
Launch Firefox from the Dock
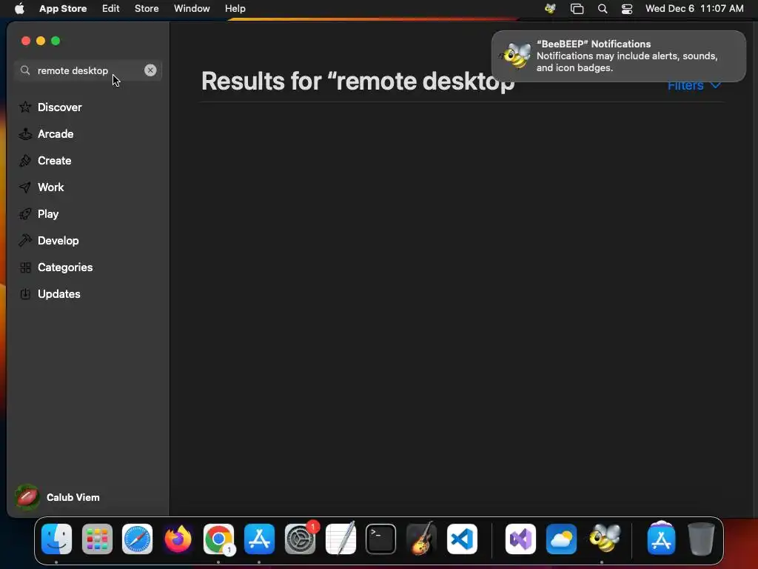(x=178, y=539)
